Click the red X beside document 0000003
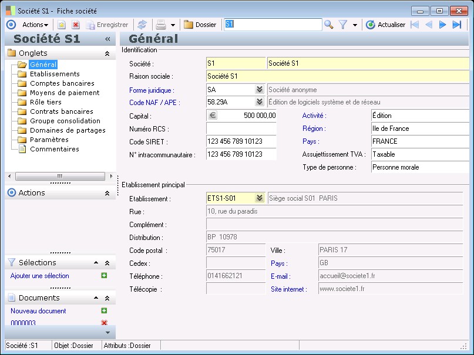474x355 pixels. tap(104, 323)
